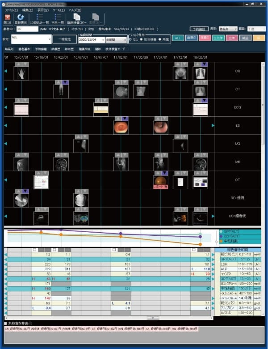Enable the 未検査を非表示 checkbox
The image size is (268, 349).
5,323
